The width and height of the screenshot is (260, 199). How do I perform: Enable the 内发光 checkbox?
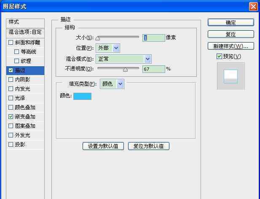(11, 89)
